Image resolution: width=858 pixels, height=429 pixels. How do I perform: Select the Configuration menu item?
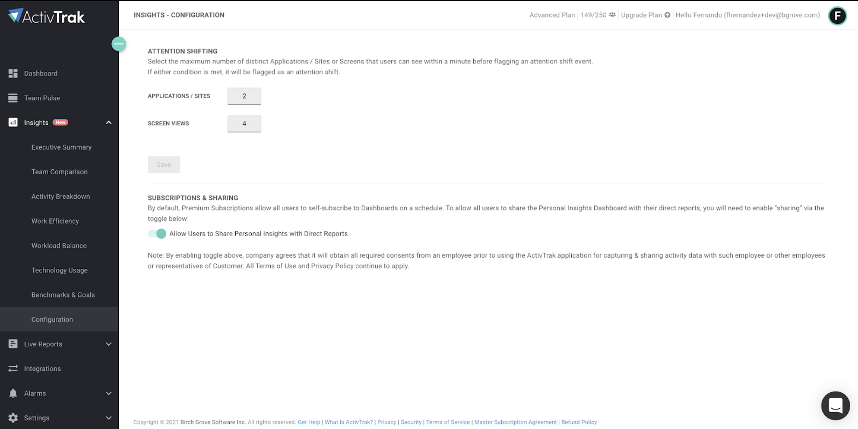click(x=59, y=319)
